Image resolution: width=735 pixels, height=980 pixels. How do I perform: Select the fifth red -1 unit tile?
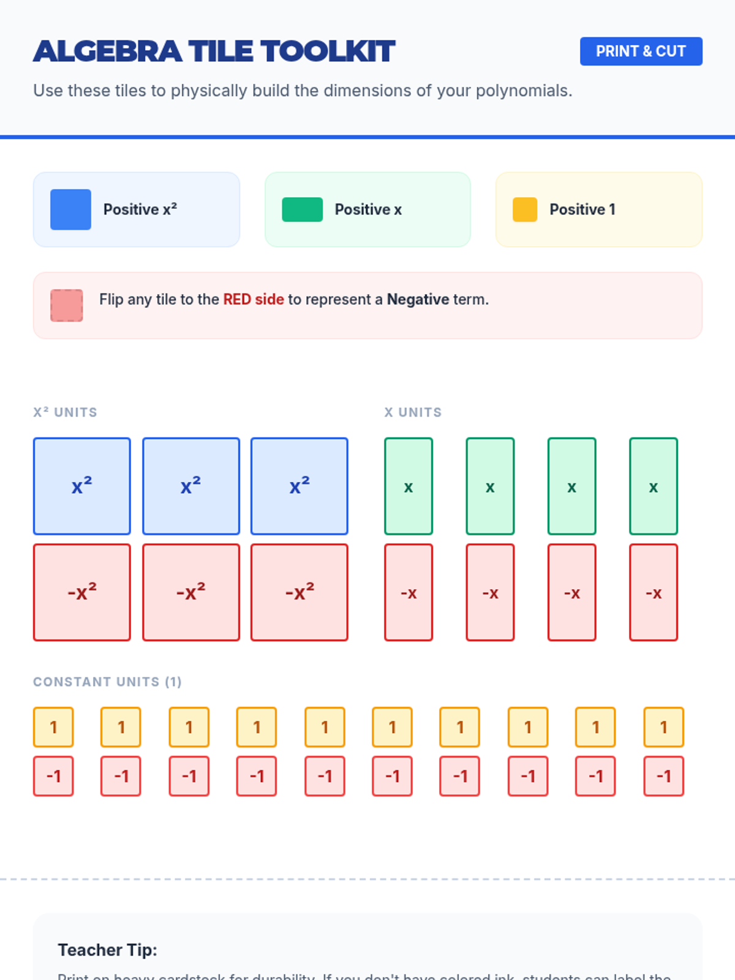point(325,776)
